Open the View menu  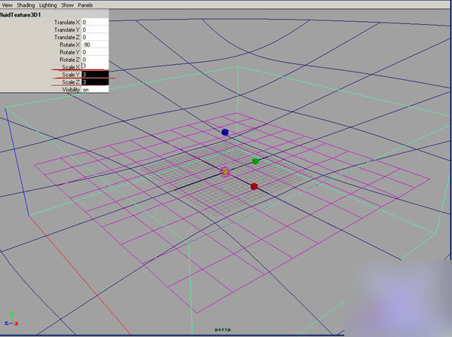[x=7, y=5]
